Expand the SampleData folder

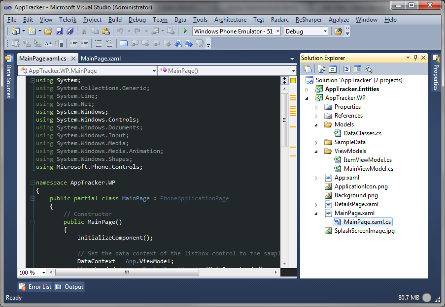click(316, 143)
